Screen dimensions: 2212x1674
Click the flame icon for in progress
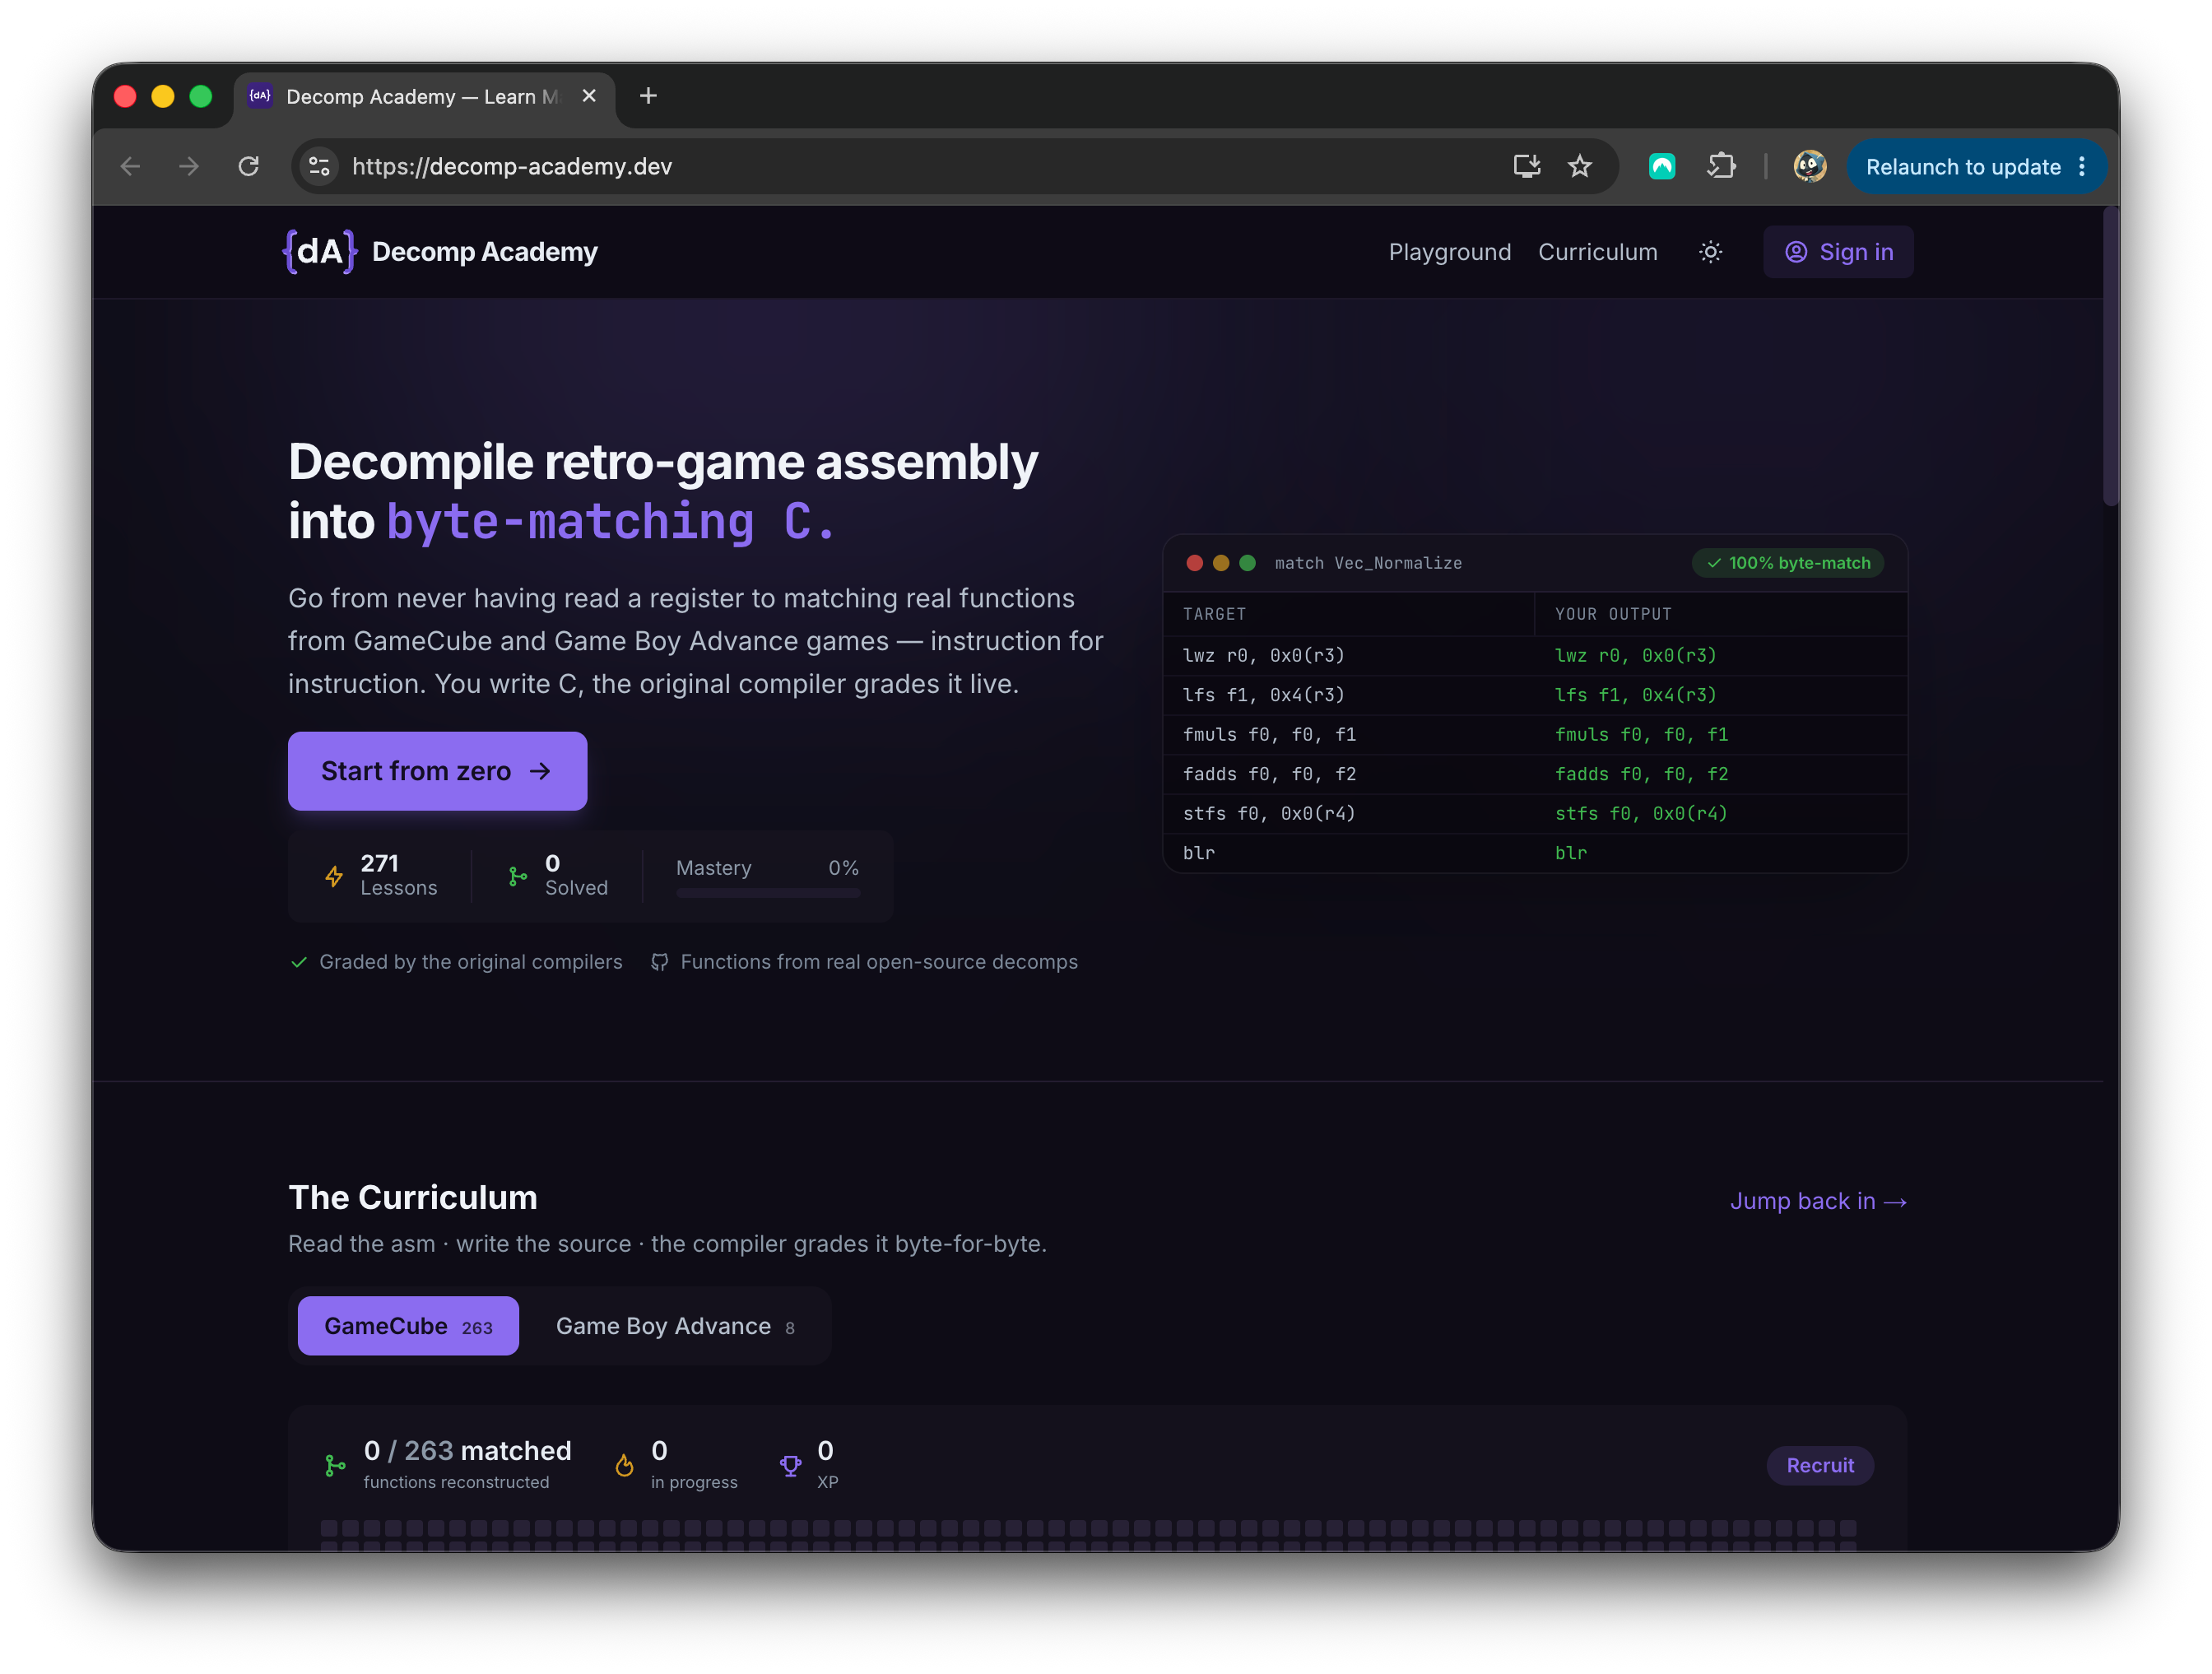point(624,1465)
